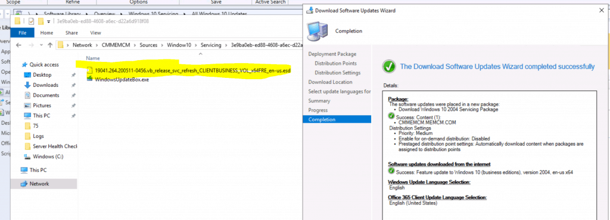The image size is (610, 220).
Task: Switch to the Home ribbon tab
Action: click(x=46, y=33)
